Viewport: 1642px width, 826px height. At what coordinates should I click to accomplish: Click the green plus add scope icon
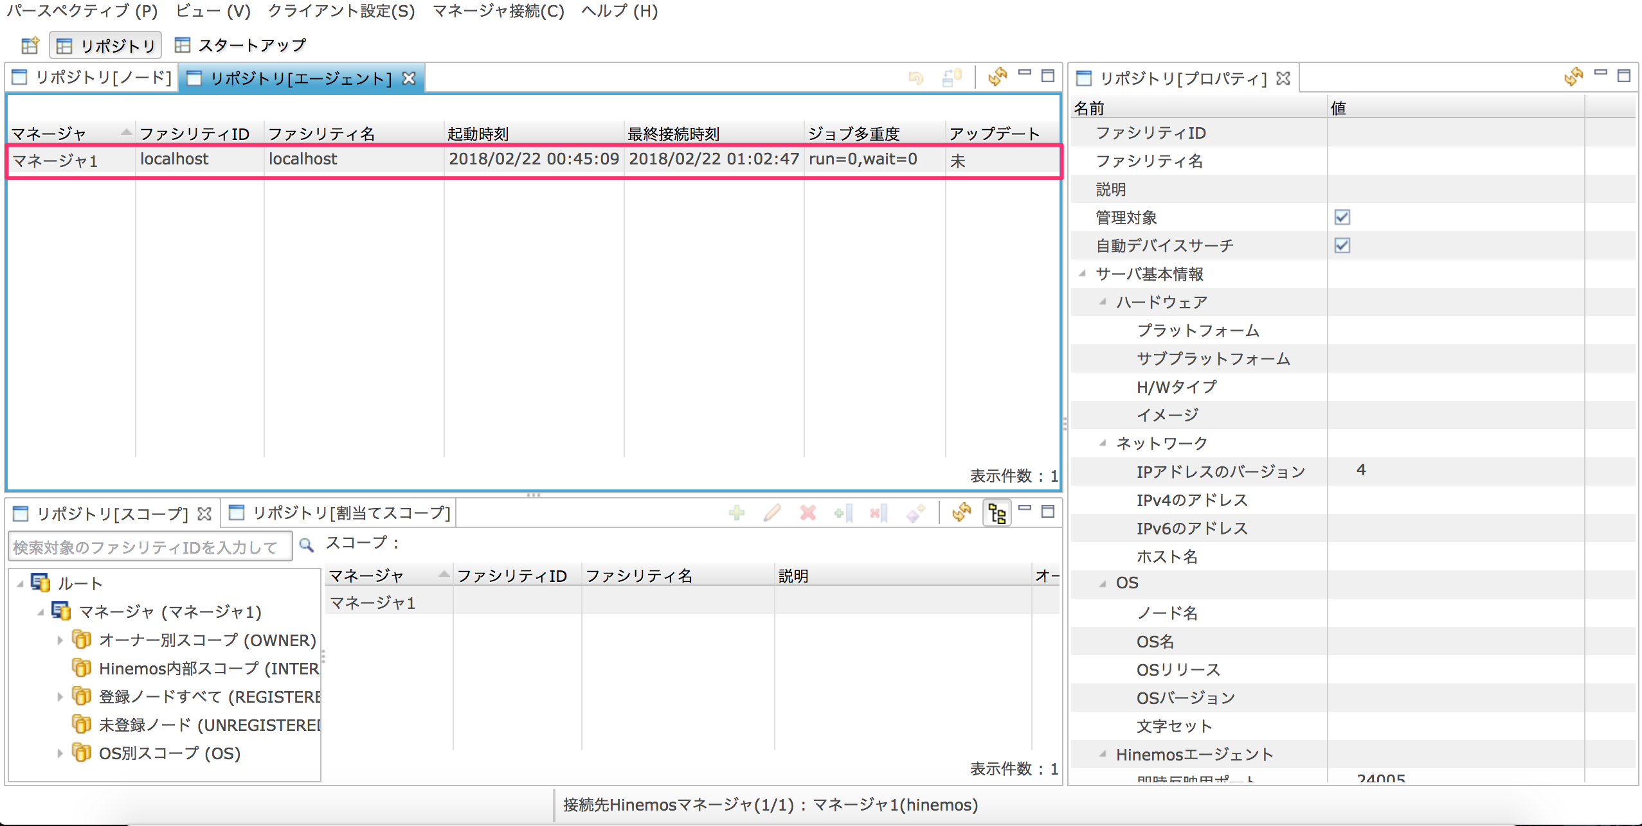coord(737,513)
